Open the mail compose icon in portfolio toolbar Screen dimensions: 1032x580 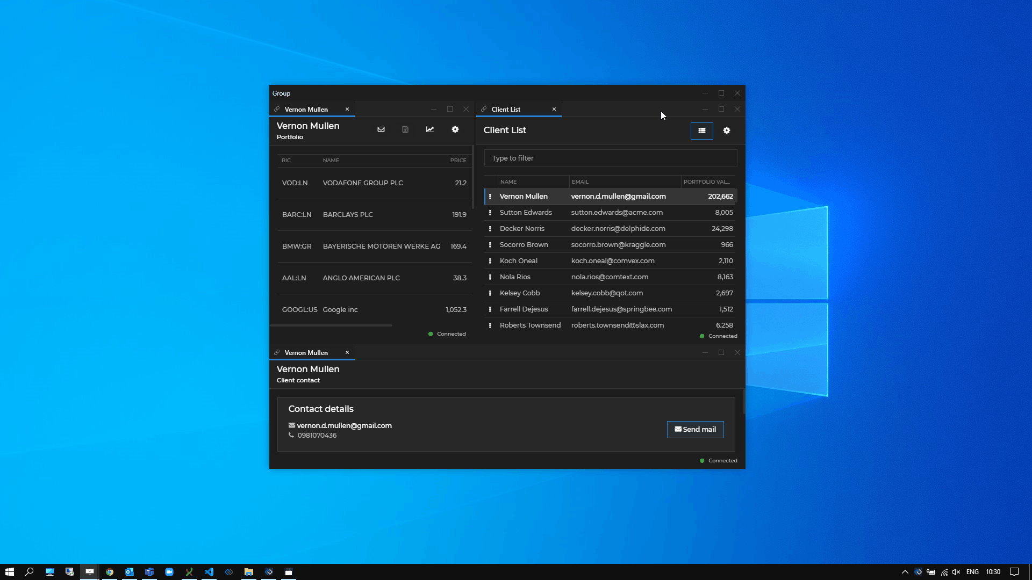point(381,129)
